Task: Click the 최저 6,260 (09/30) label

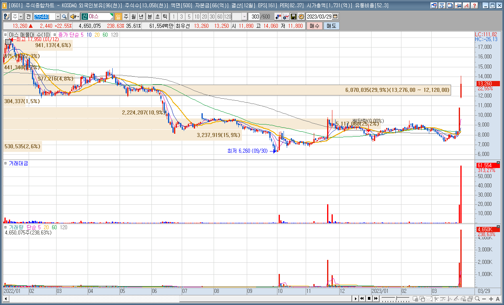Action: [x=248, y=151]
